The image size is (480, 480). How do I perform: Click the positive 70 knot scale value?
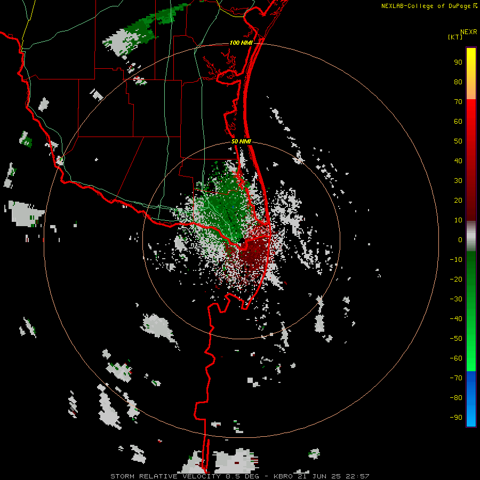(x=458, y=102)
